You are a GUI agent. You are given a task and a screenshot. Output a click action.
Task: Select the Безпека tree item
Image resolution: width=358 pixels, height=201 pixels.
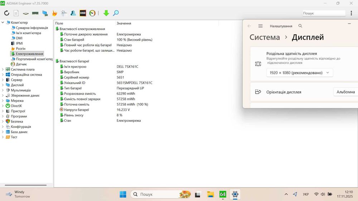(x=17, y=121)
